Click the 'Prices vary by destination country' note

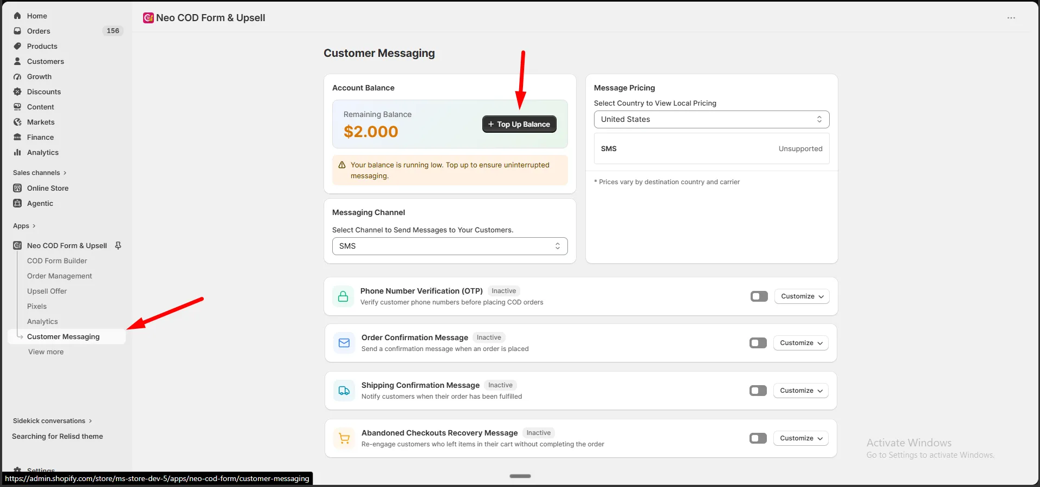tap(667, 182)
